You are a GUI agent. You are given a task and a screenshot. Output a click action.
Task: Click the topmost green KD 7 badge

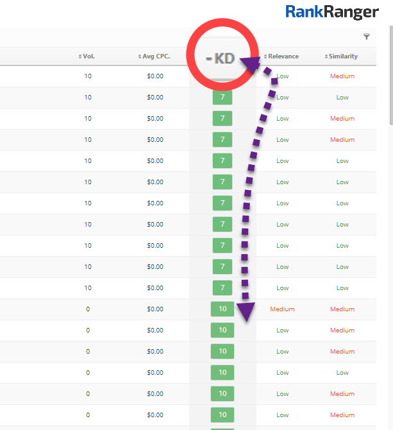pyautogui.click(x=222, y=98)
